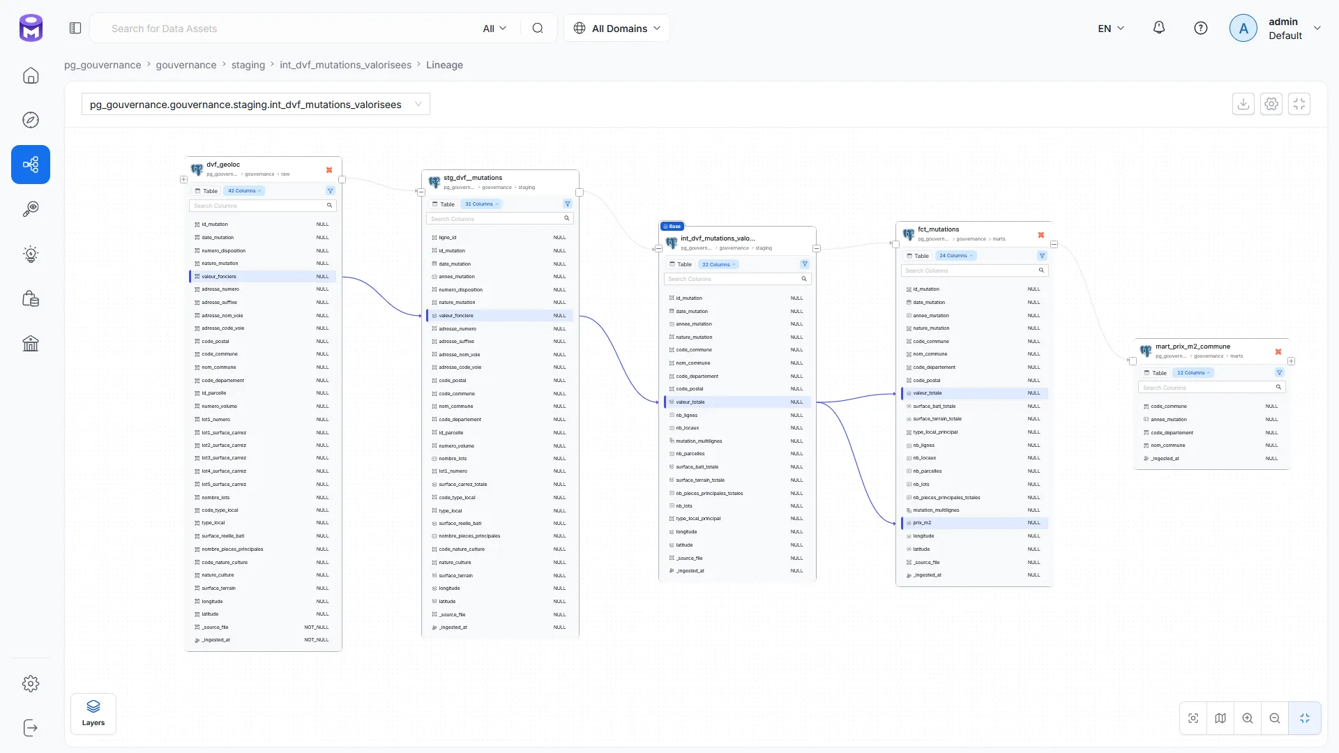Click the fit-view focus icon
Viewport: 1339px width, 753px height.
click(x=1193, y=718)
